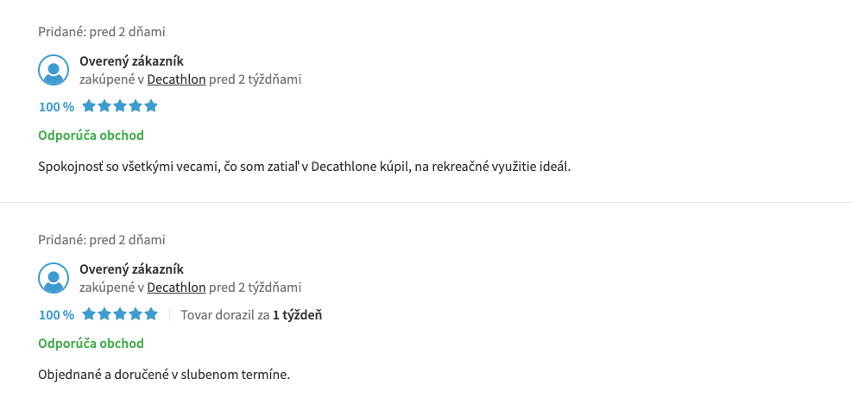
Task: Click 'Overený zákazník' name in the Spokojnosť review
Action: (x=131, y=61)
